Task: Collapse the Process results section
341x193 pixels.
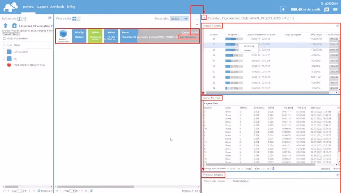Action: [x=338, y=175]
